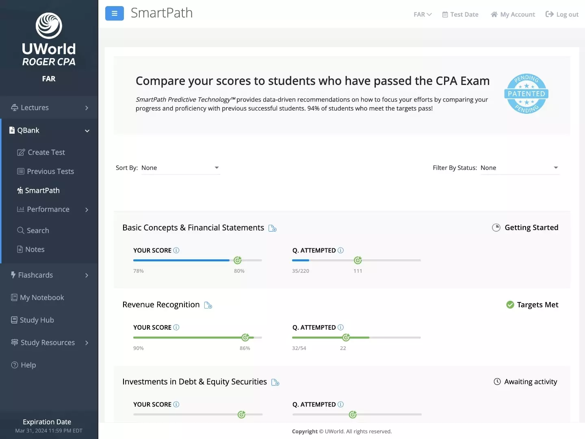585x439 pixels.
Task: Open the Sort By dropdown
Action: (x=181, y=168)
